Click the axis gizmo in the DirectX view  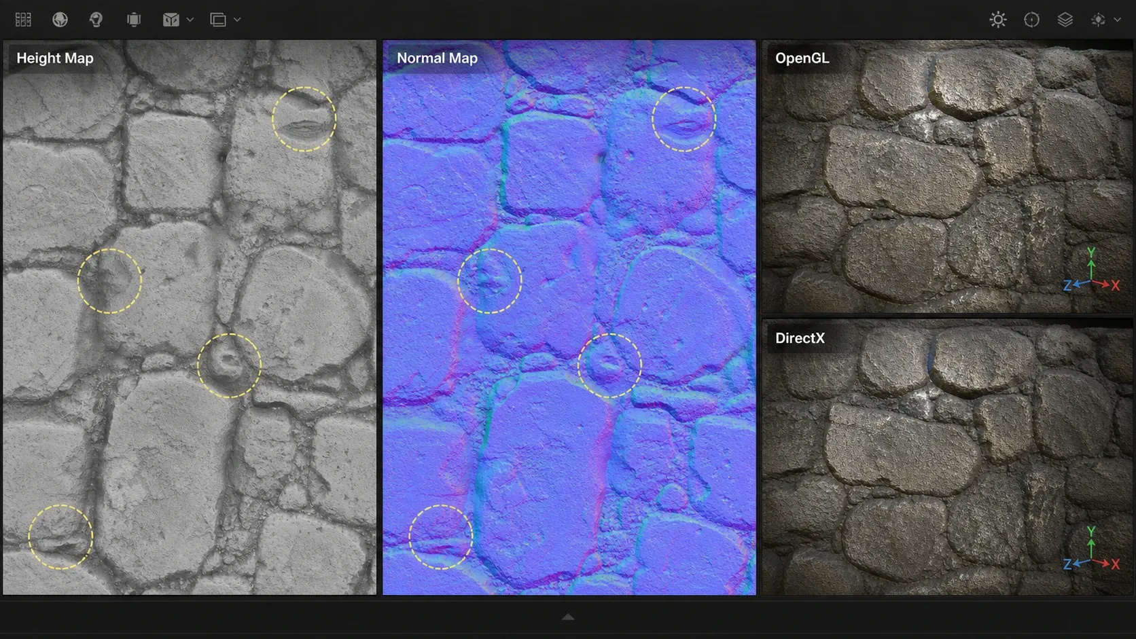click(1091, 550)
